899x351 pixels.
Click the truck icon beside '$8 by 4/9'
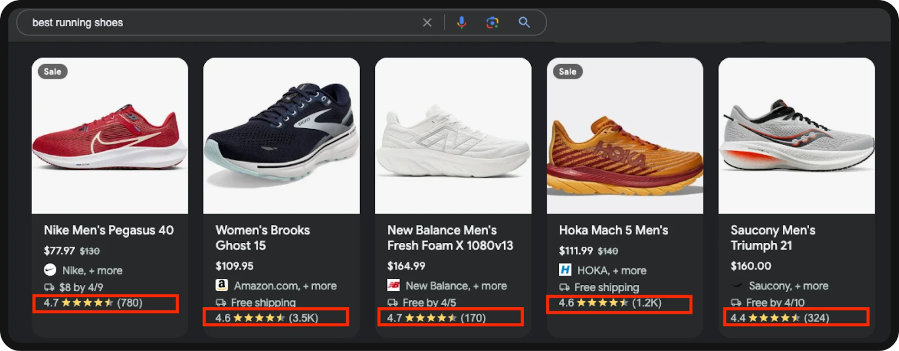click(x=49, y=287)
